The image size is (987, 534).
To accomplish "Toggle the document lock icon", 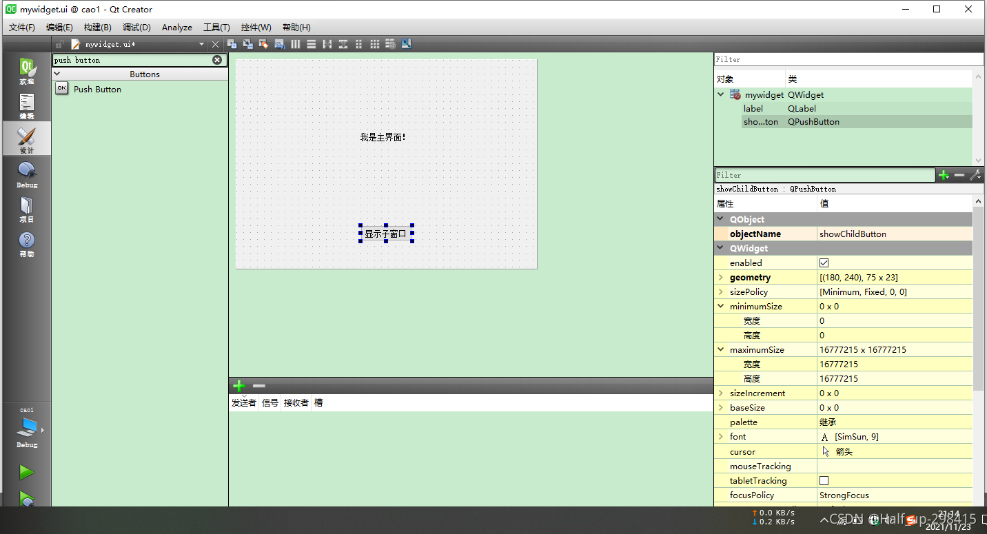I will pyautogui.click(x=61, y=44).
